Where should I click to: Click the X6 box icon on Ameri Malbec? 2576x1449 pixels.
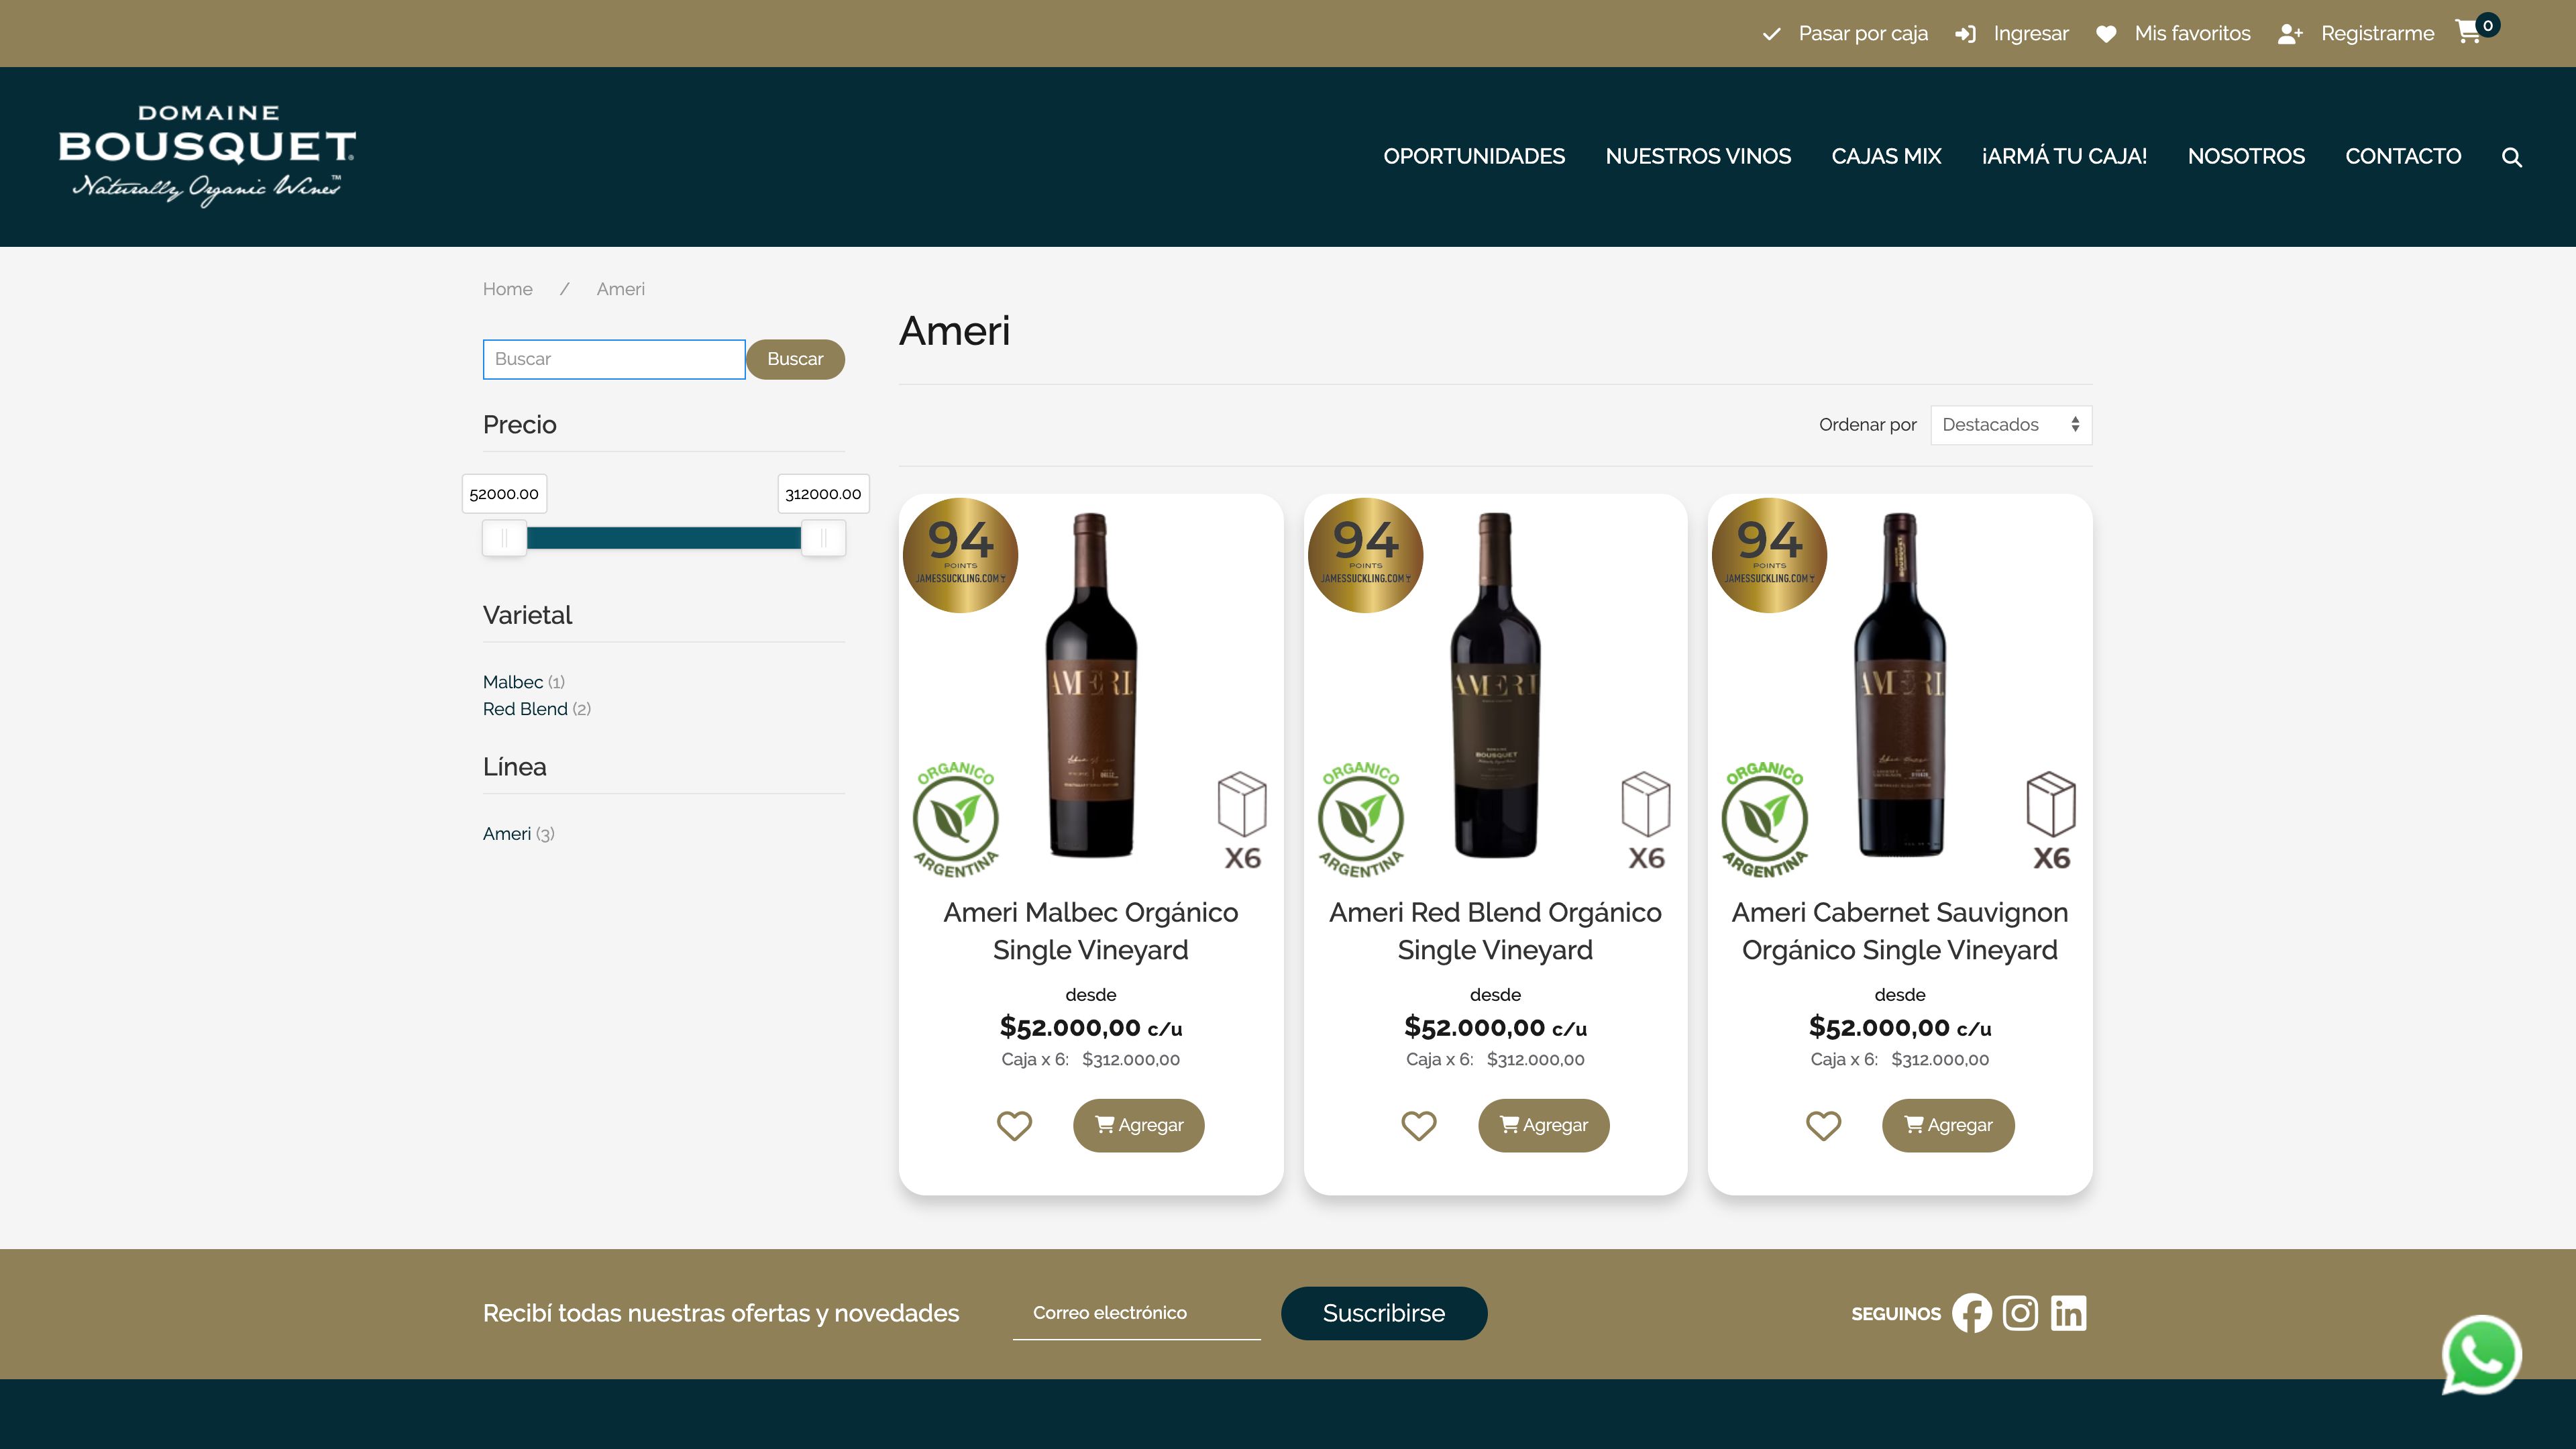1242,821
